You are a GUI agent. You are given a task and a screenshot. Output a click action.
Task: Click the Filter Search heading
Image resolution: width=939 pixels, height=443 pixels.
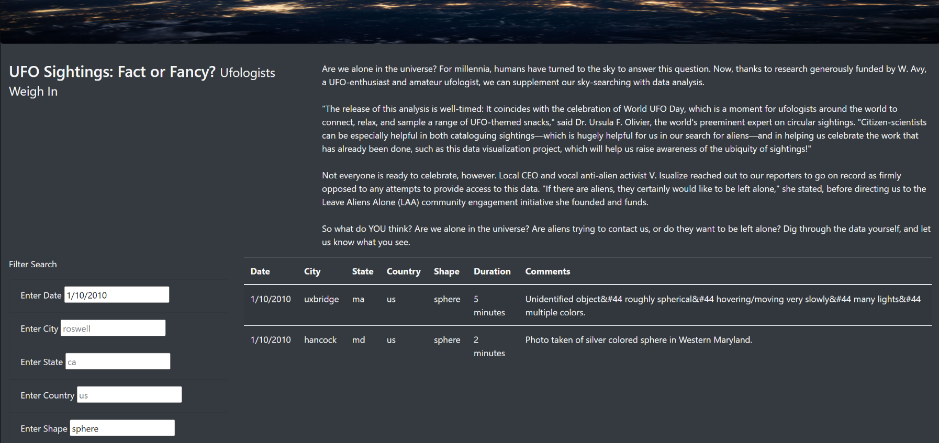click(32, 264)
